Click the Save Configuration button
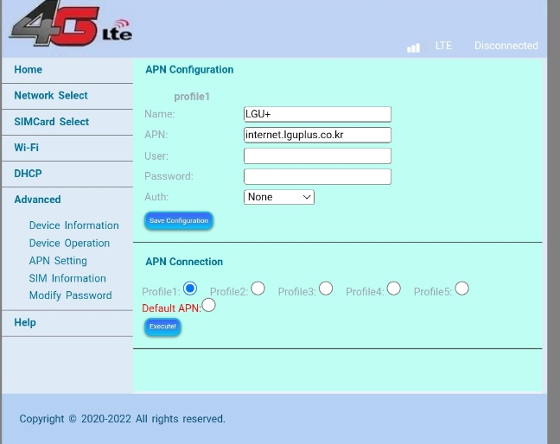Viewport: 560px width, 444px height. click(179, 220)
